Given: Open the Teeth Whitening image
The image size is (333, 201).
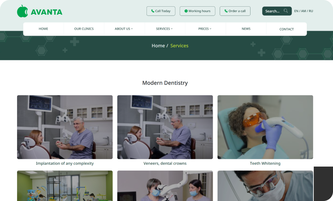Looking at the screenshot, I should tap(265, 127).
